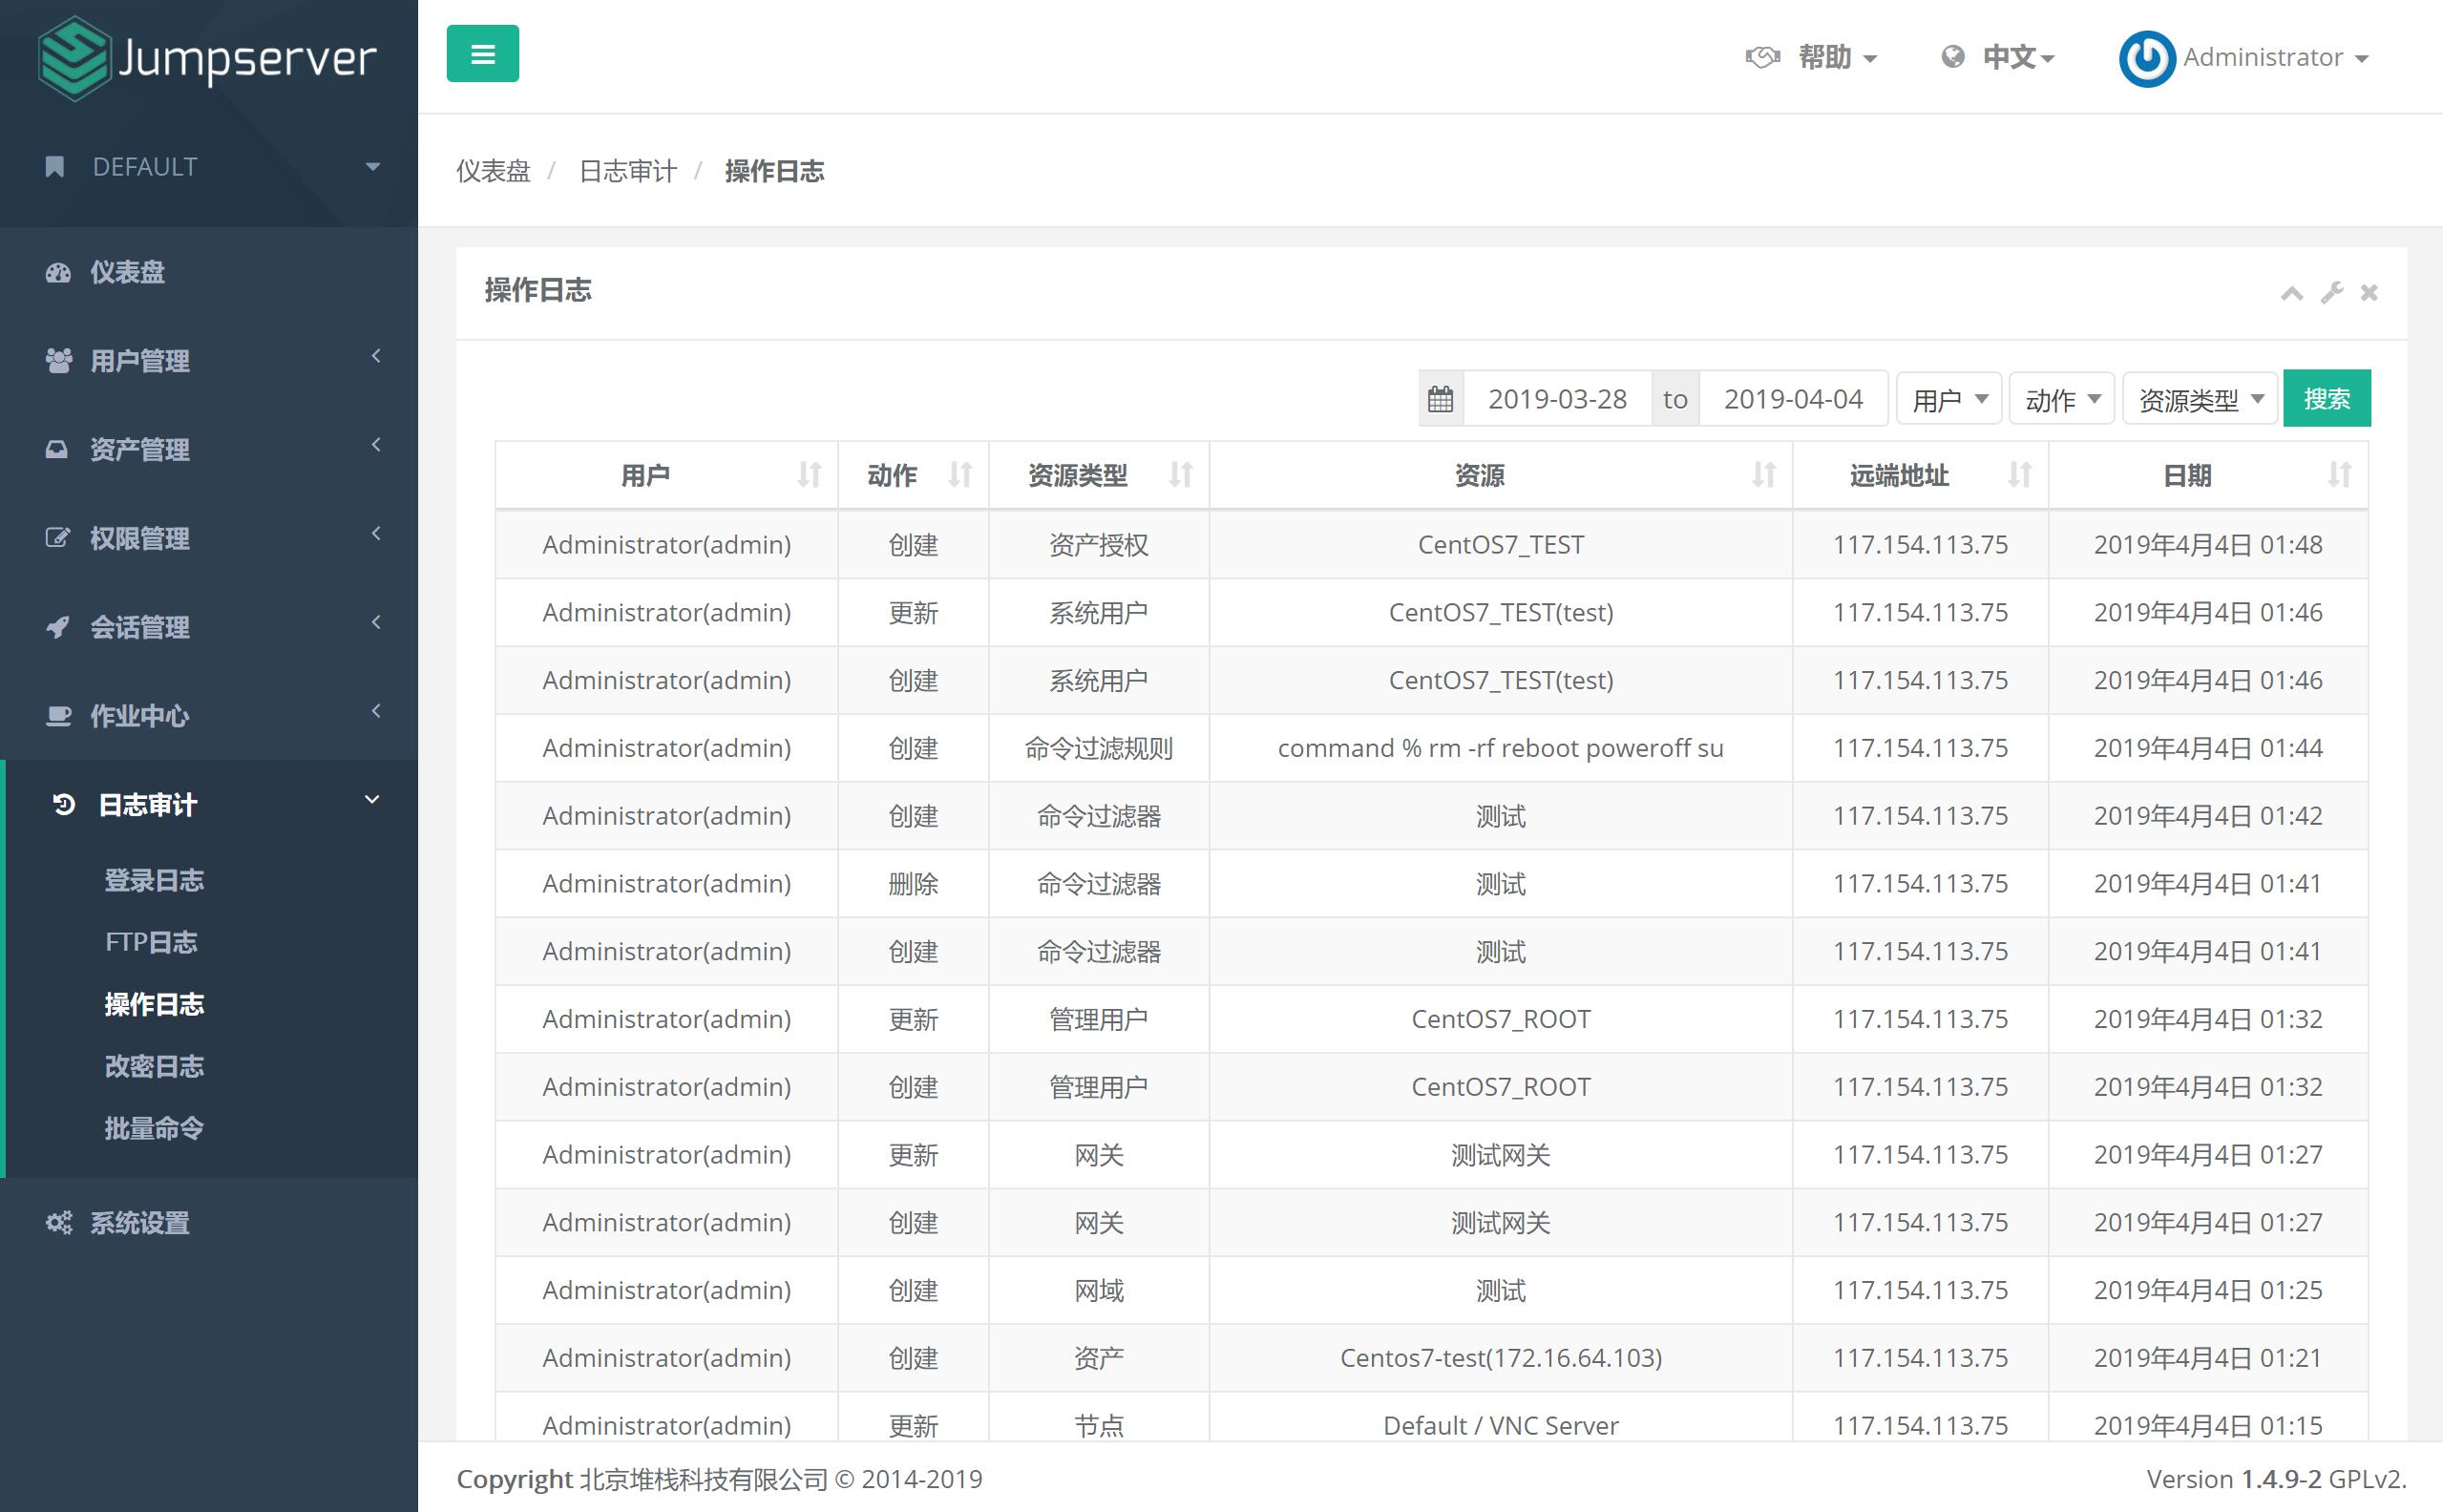Collapse panel with up chevron icon

[x=2292, y=293]
